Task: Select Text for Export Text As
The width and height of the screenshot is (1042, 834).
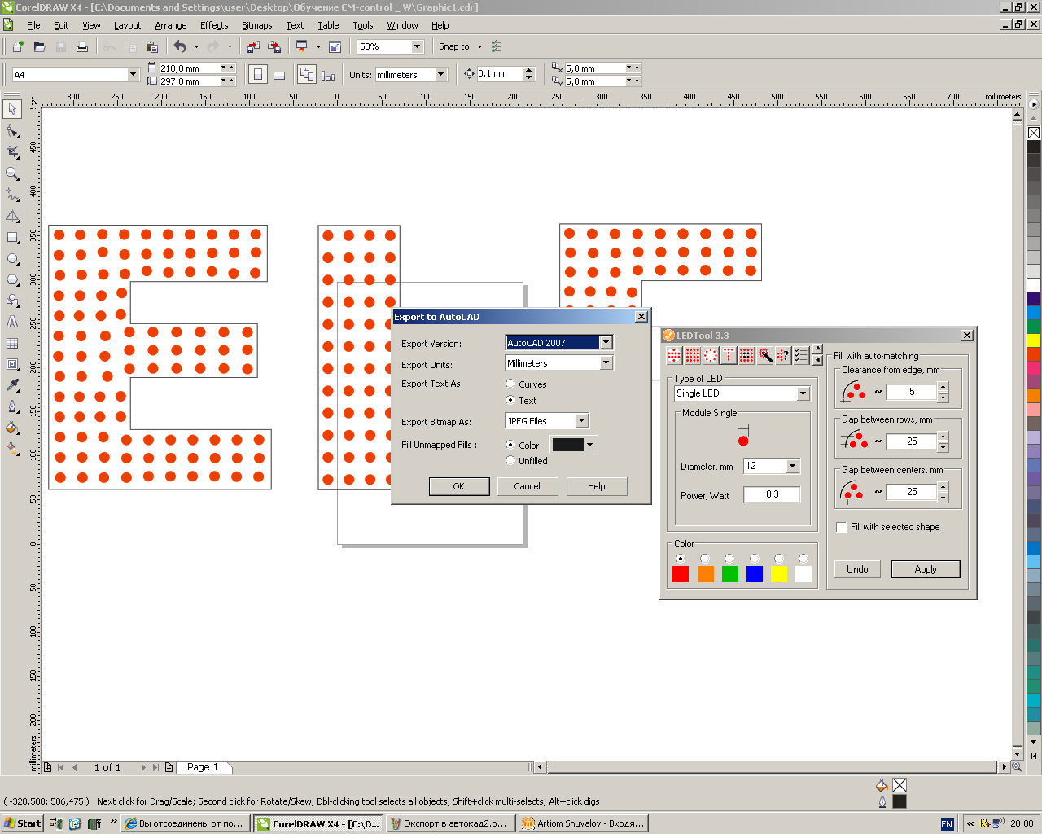Action: [510, 400]
